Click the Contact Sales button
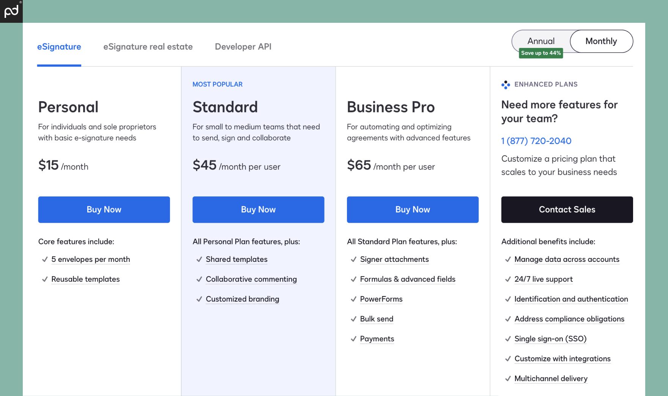Viewport: 668px width, 396px height. pyautogui.click(x=567, y=209)
